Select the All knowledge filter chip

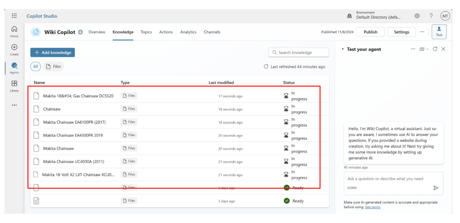35,66
